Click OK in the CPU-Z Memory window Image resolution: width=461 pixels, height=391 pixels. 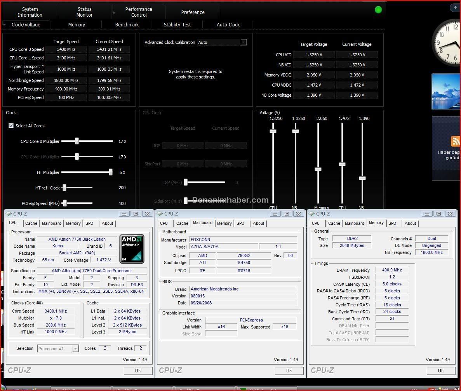tap(440, 371)
